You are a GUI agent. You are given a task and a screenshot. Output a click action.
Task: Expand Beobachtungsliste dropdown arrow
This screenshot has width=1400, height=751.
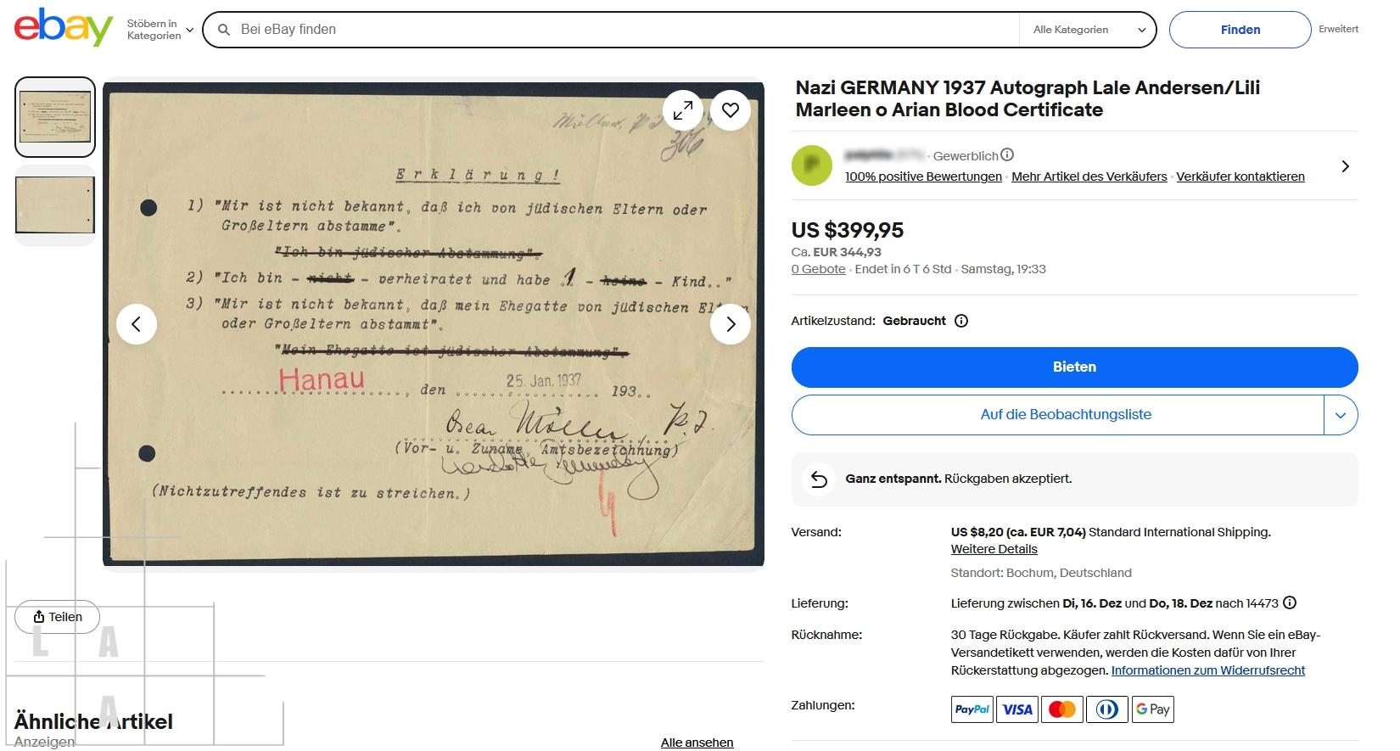click(x=1341, y=415)
